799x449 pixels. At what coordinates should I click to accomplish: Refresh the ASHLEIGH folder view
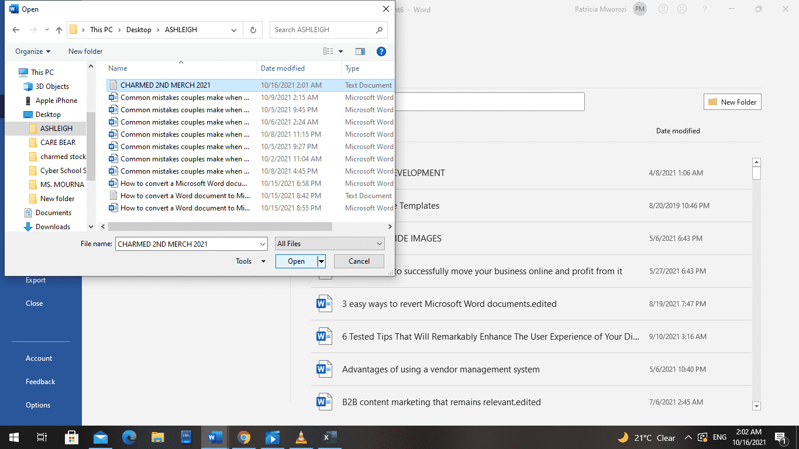(252, 30)
